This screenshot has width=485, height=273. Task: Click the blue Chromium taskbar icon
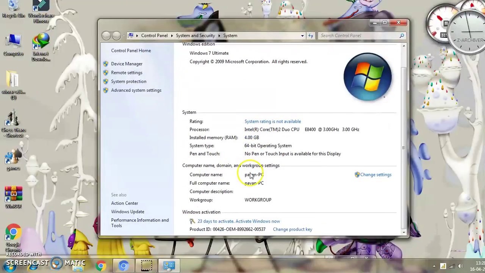tap(124, 266)
